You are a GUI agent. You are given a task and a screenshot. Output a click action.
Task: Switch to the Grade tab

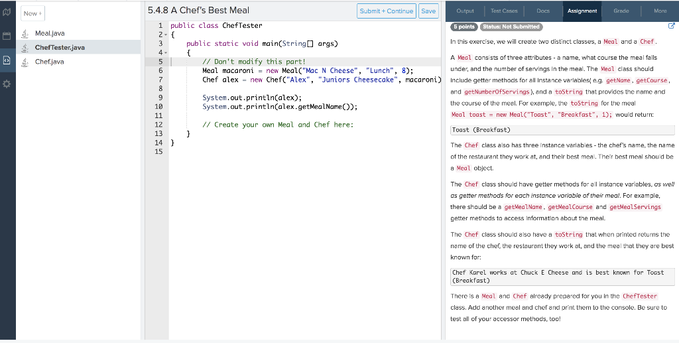[621, 11]
